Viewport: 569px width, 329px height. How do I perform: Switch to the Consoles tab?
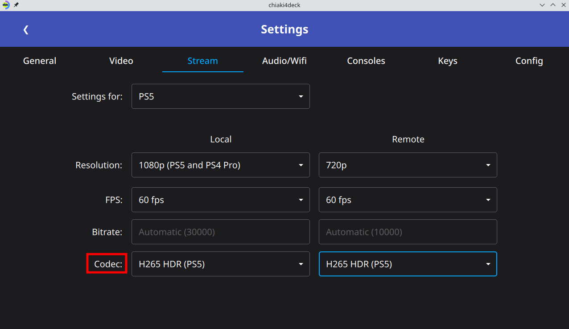coord(366,61)
